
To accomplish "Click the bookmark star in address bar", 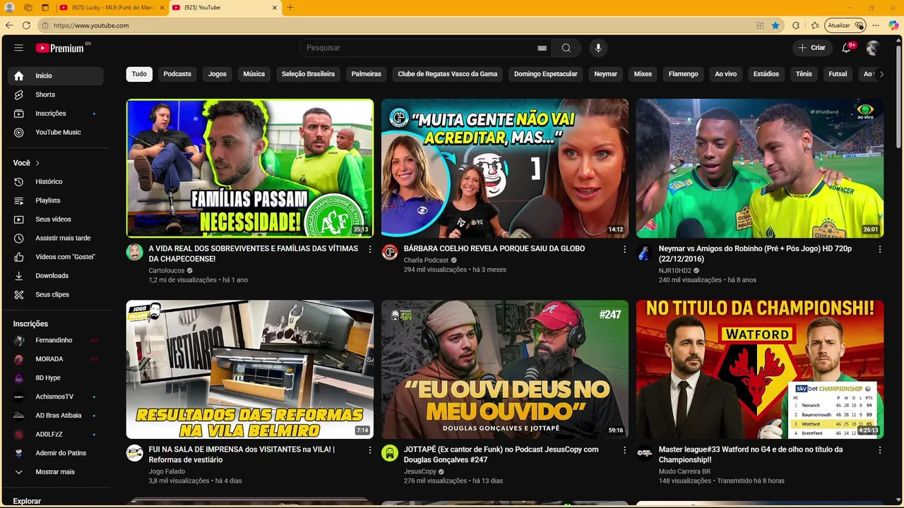I will (775, 25).
